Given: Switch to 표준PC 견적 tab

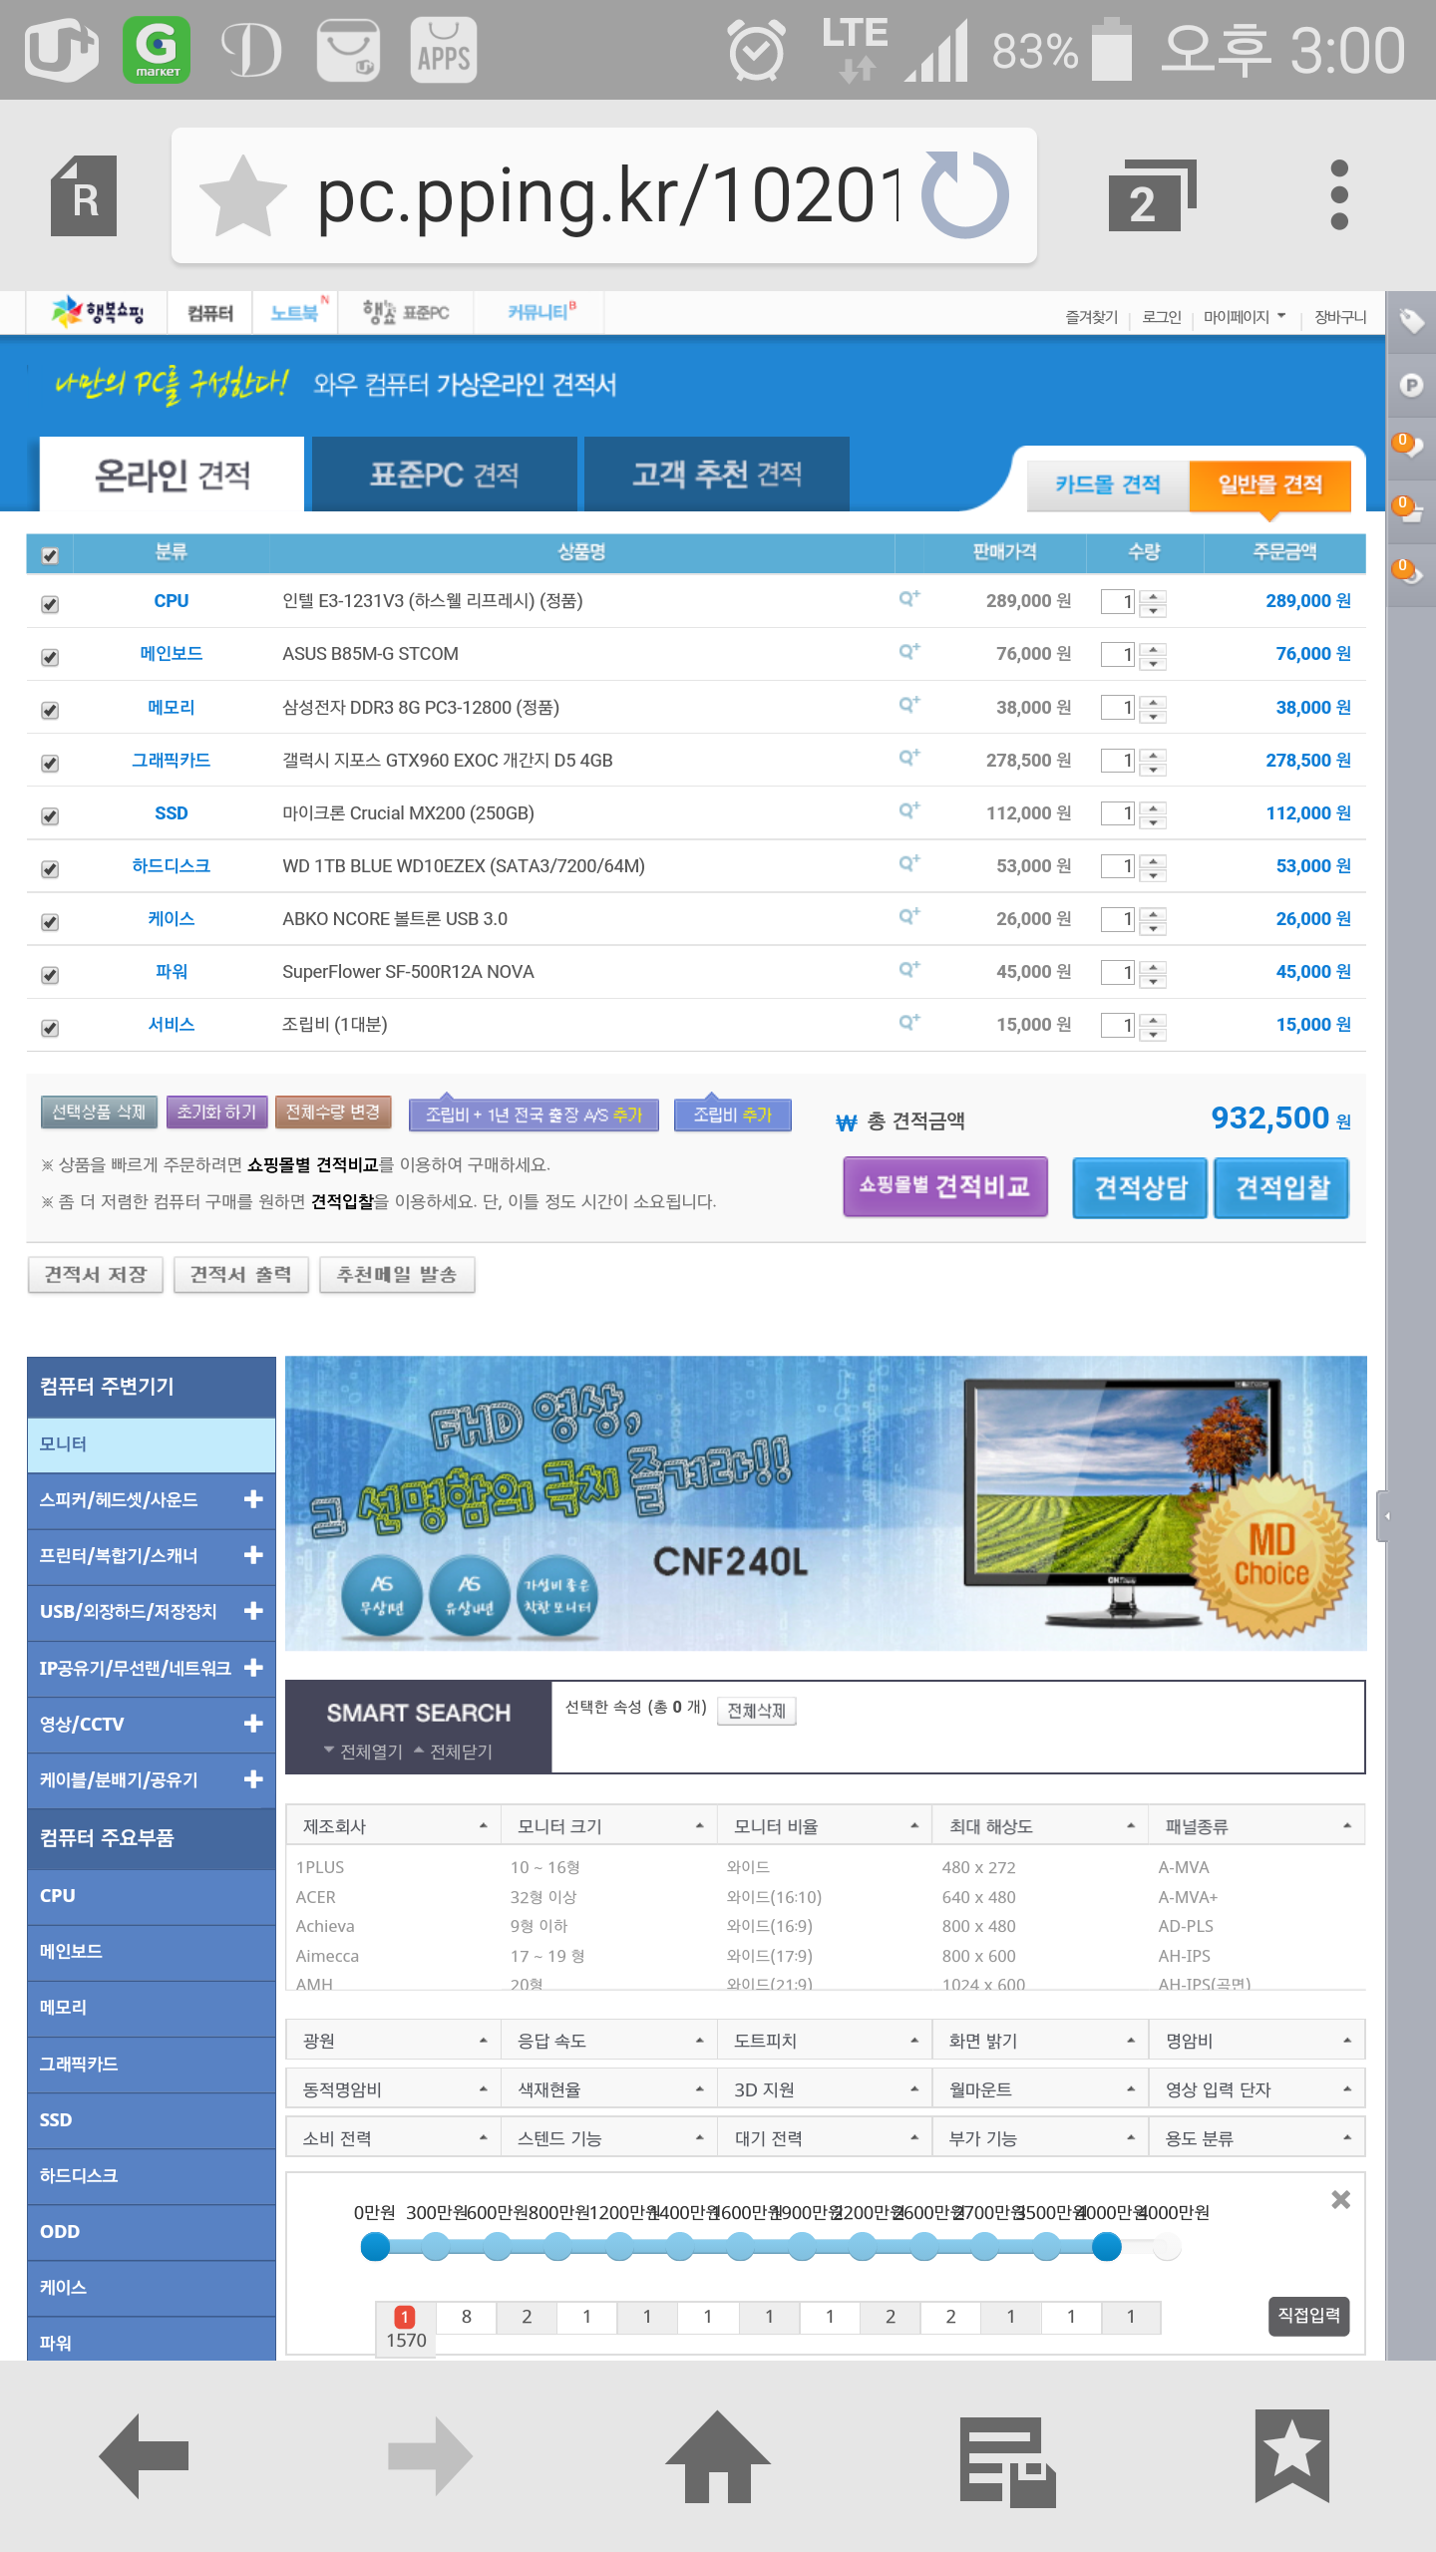Looking at the screenshot, I should point(445,475).
